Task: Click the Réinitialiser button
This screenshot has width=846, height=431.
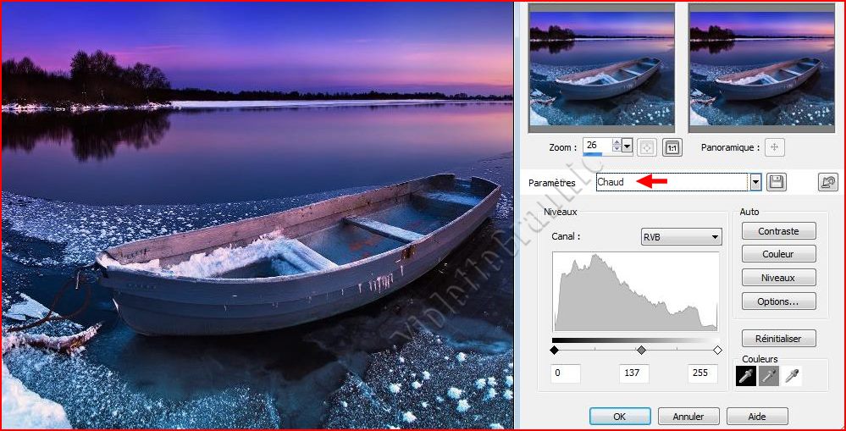Action: tap(778, 339)
